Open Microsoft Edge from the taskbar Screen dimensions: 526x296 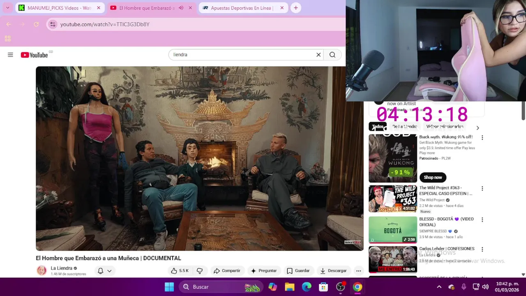307,287
